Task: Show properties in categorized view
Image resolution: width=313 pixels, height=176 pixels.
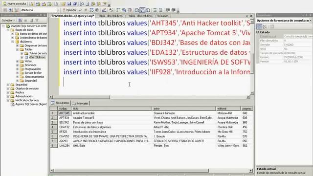Action: click(x=259, y=26)
